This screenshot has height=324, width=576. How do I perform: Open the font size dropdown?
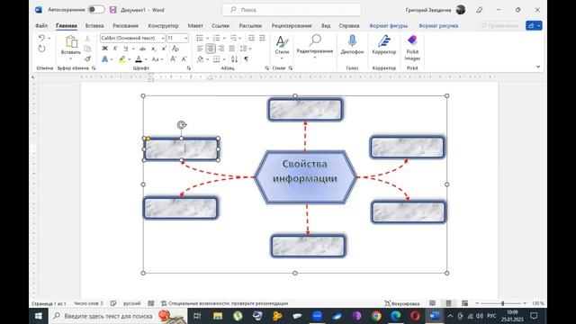coord(186,38)
